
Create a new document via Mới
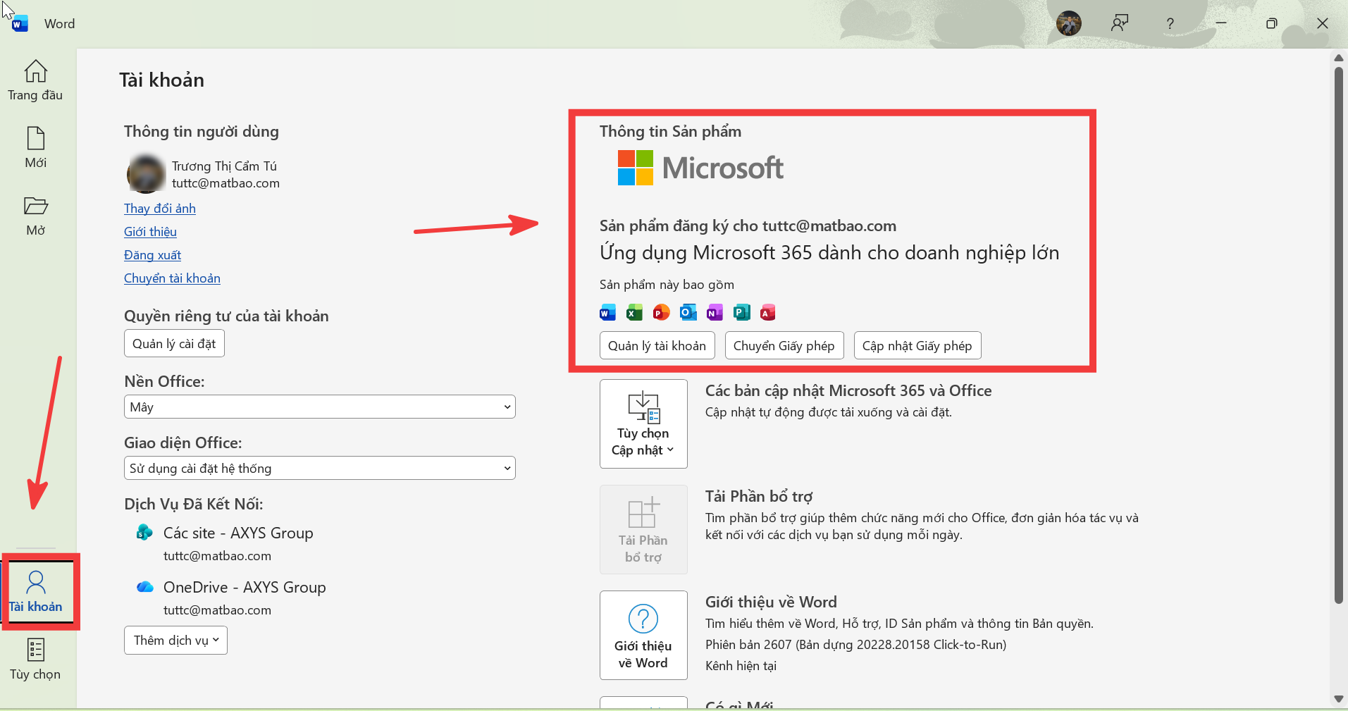click(x=35, y=148)
